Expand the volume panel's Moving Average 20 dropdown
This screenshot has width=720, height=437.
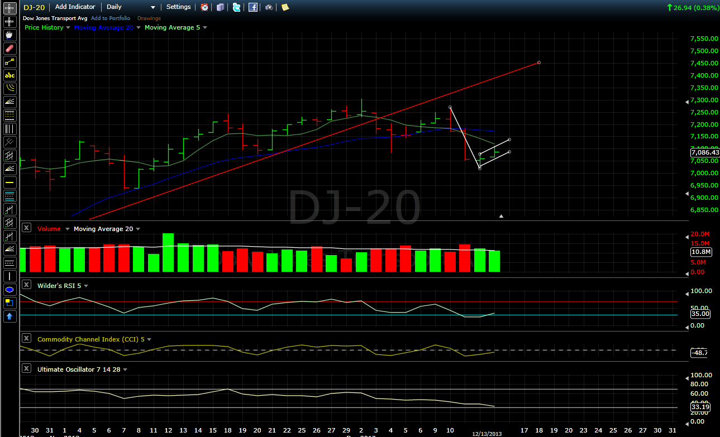coord(138,229)
